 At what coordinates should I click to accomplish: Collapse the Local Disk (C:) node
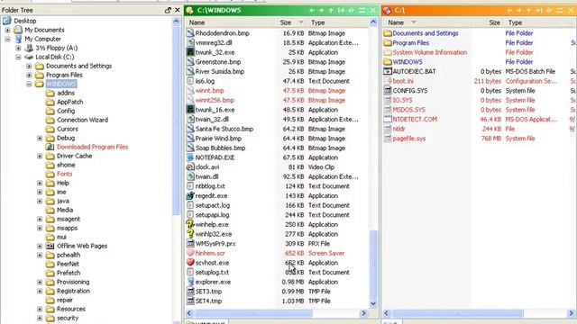coord(18,57)
